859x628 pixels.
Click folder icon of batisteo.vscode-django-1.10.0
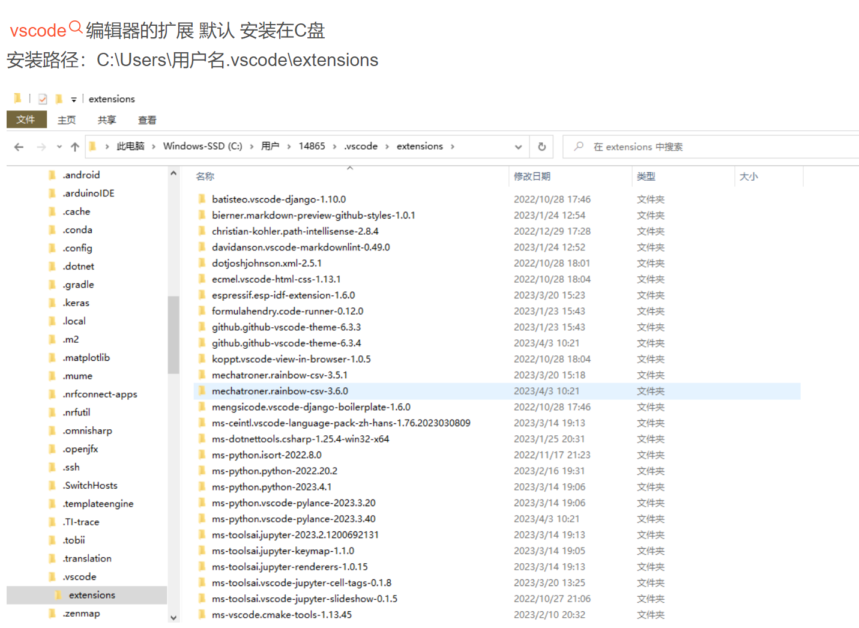tap(202, 199)
